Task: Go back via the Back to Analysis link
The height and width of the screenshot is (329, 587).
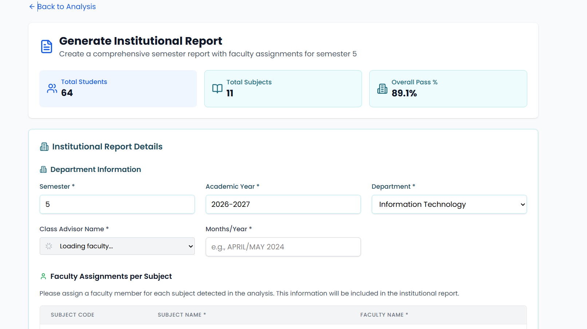Action: click(x=62, y=7)
